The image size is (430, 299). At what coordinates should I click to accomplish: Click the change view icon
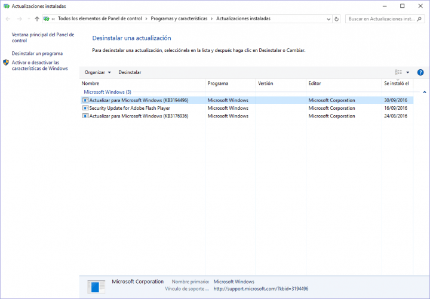[398, 72]
